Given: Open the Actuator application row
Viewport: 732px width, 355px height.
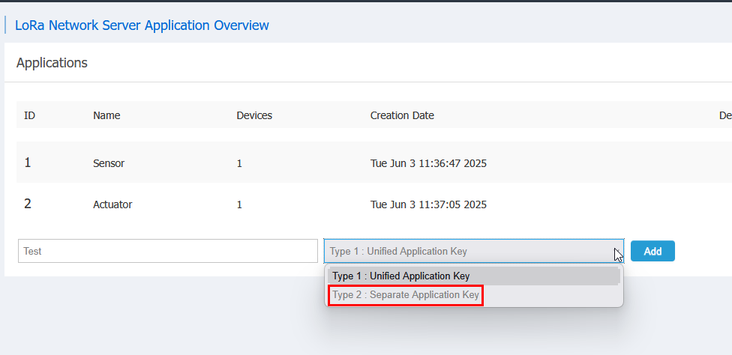Looking at the screenshot, I should point(112,204).
